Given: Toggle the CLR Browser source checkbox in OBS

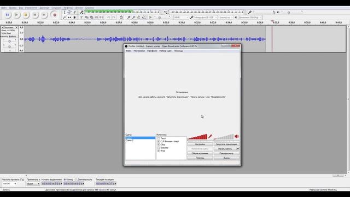Looking at the screenshot, I should 159,142.
